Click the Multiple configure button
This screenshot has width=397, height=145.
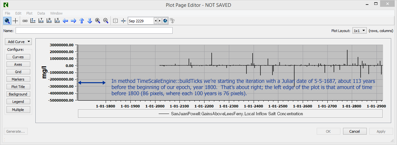click(x=18, y=110)
